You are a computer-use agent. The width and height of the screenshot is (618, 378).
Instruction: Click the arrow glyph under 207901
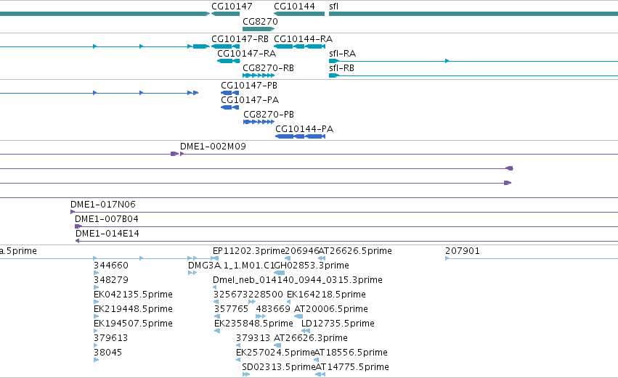pyautogui.click(x=447, y=258)
